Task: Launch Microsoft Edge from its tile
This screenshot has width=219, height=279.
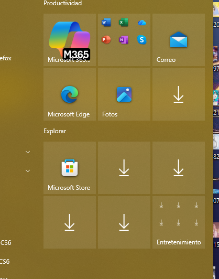Action: (70, 94)
